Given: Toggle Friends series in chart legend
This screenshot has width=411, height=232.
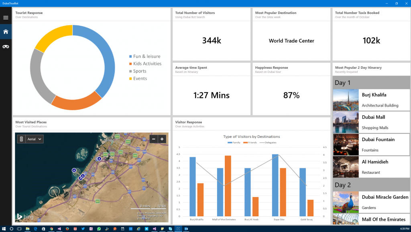Looking at the screenshot, I should 252,143.
